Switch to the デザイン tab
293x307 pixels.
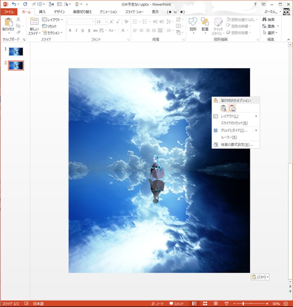click(x=59, y=12)
